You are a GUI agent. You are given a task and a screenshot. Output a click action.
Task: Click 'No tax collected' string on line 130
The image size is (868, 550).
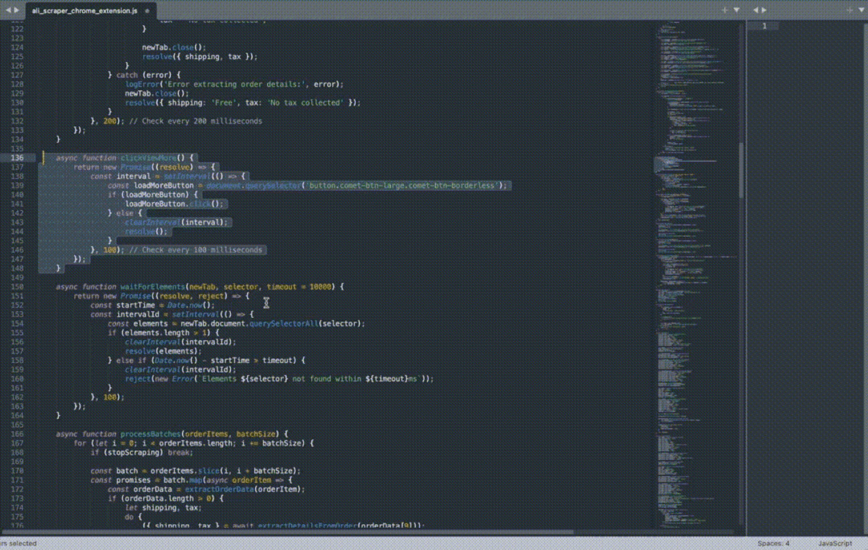[x=306, y=103]
